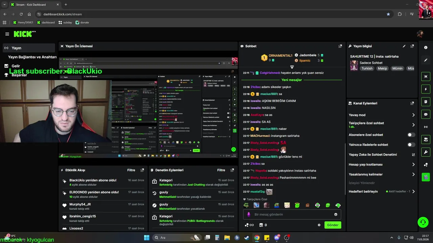The height and width of the screenshot is (243, 433).
Task: Pop out the Denetim Eylemleri panel
Action: 232,170
